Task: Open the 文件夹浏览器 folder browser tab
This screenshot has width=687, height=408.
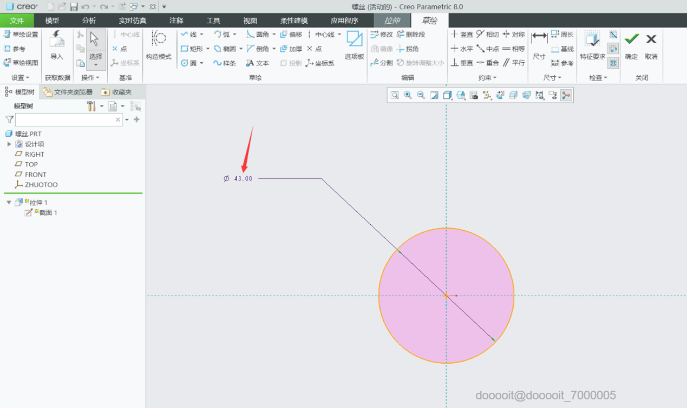Action: click(68, 92)
